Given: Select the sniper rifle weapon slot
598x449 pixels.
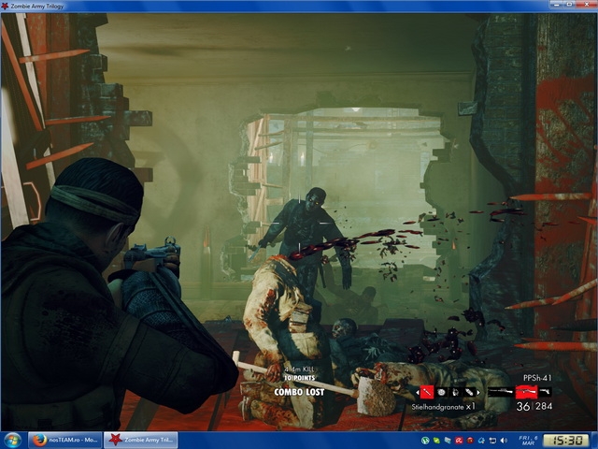Looking at the screenshot, I should [x=501, y=392].
